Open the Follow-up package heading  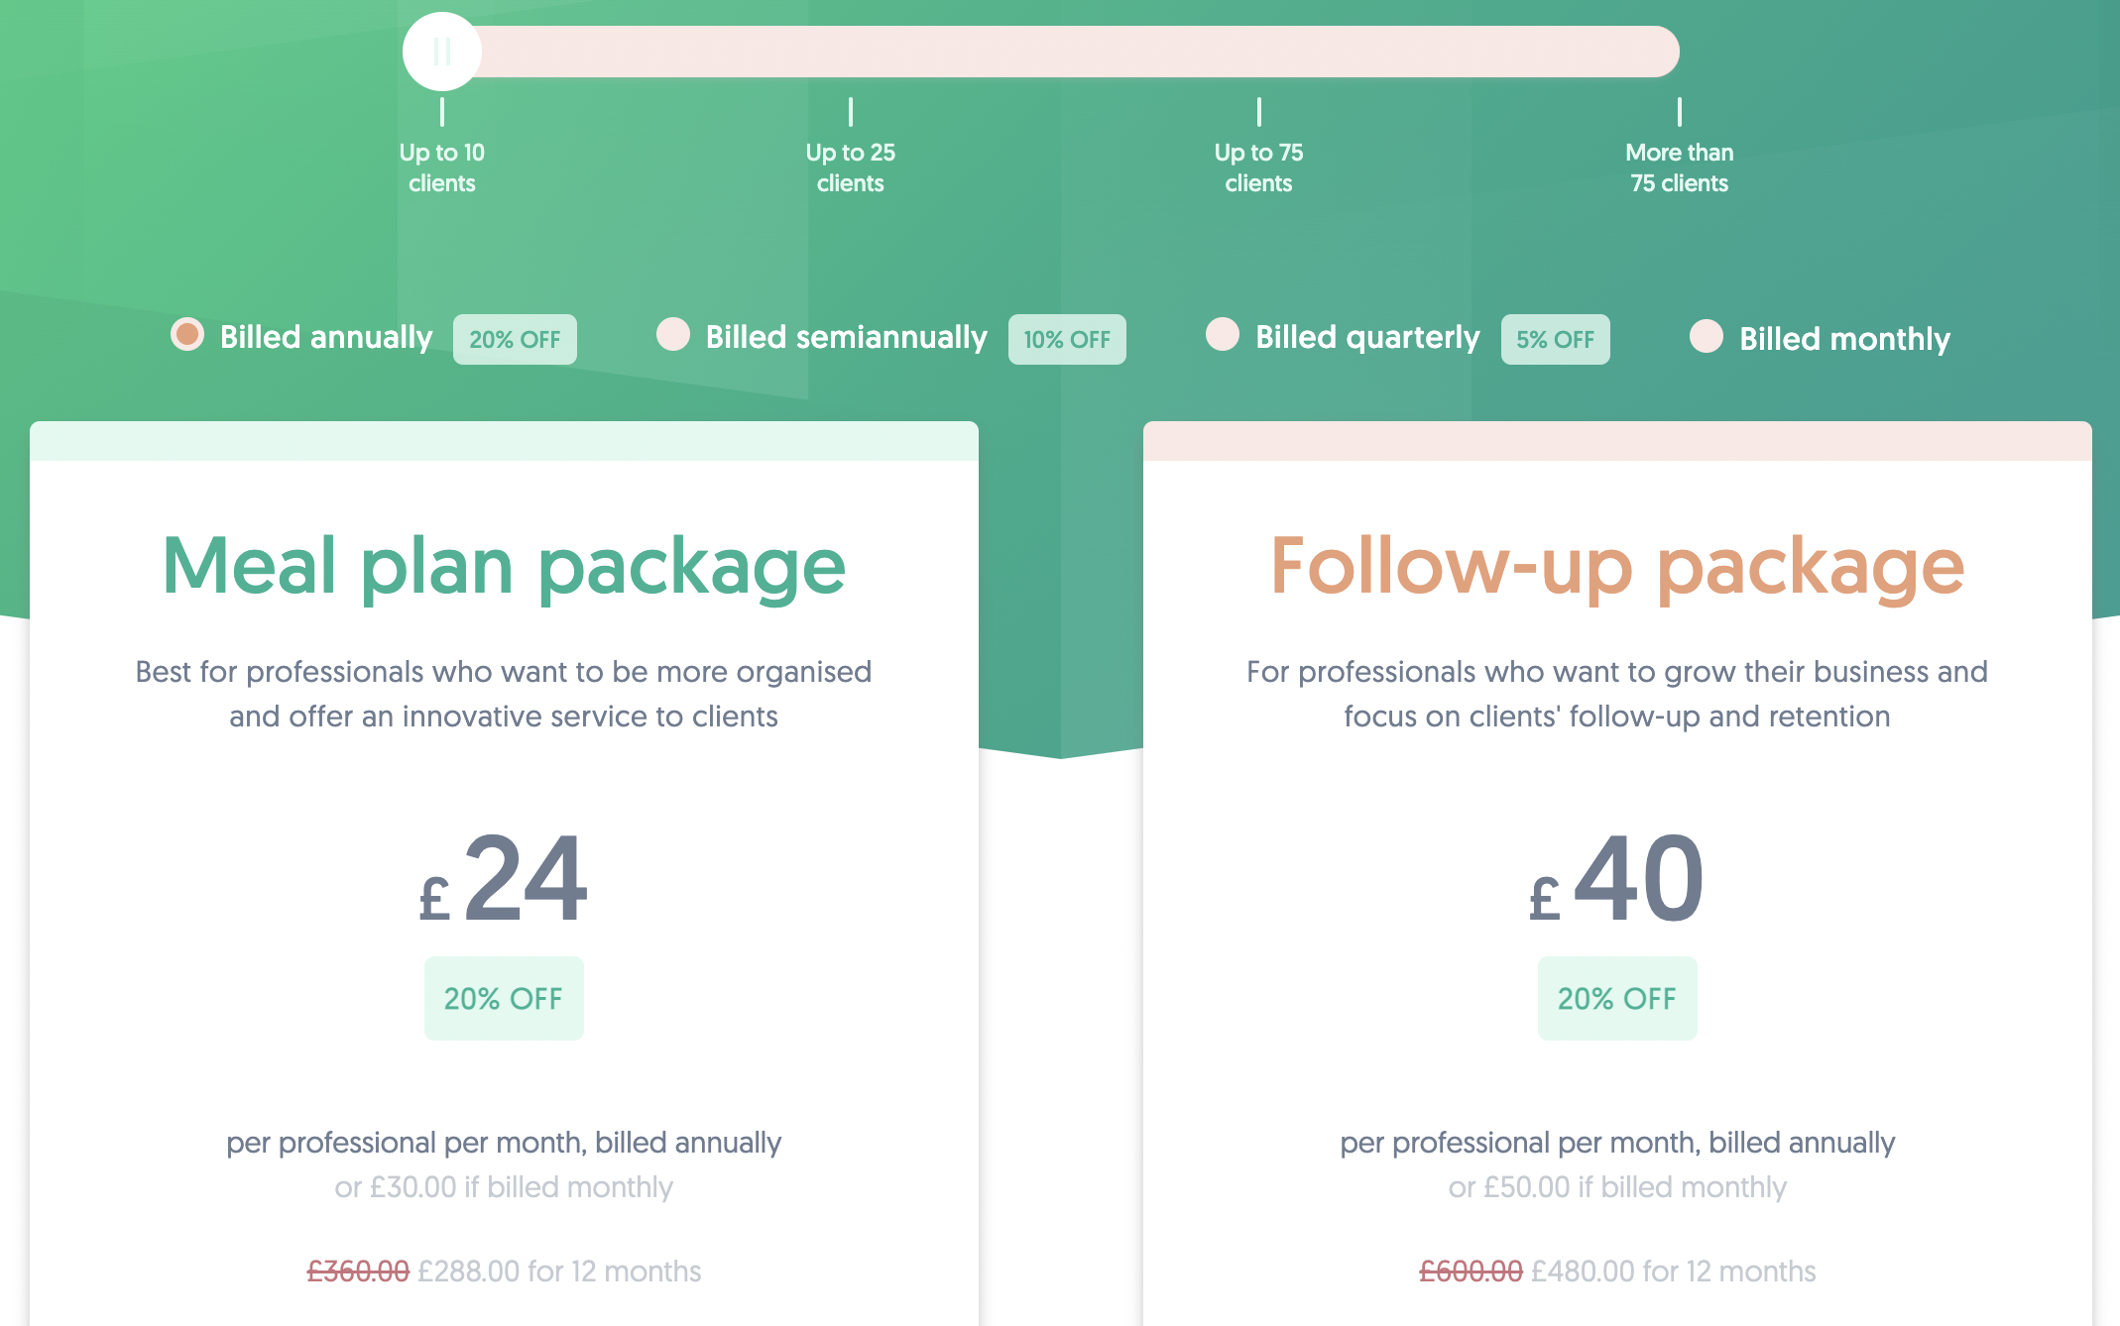coord(1617,567)
